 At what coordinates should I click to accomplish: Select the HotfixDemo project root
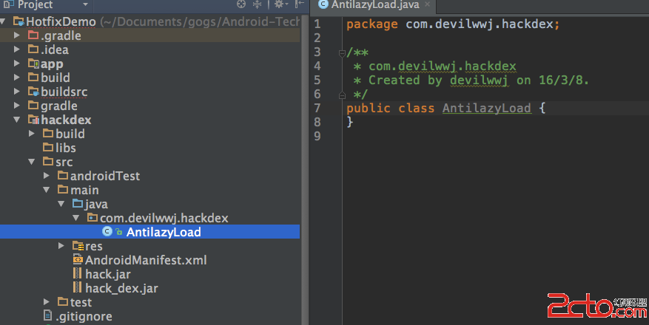tap(61, 21)
